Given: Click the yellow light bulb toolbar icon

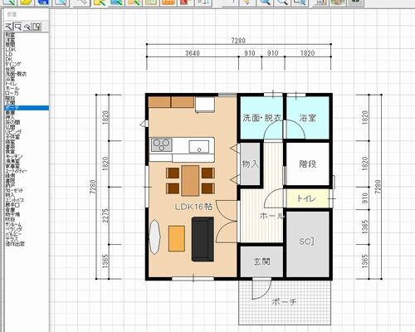Looking at the screenshot, I should (x=247, y=2).
